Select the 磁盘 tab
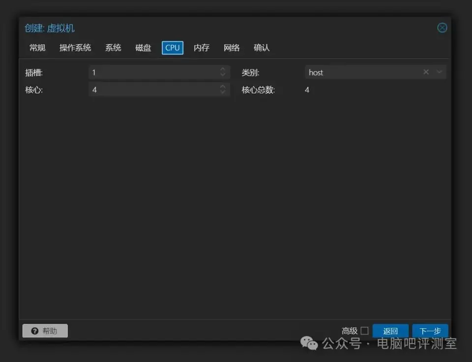472x362 pixels. [143, 48]
